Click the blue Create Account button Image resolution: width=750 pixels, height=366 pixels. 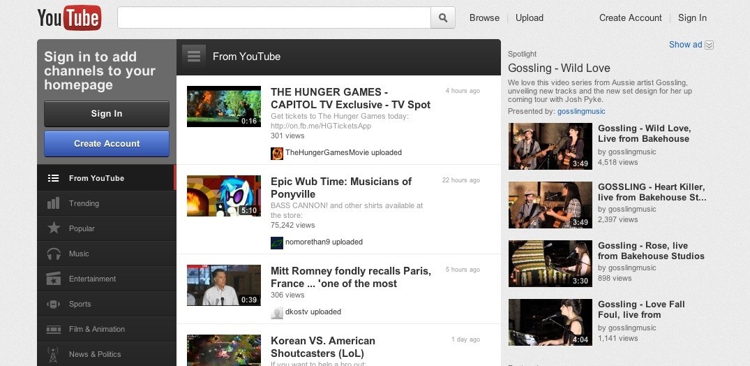click(107, 144)
